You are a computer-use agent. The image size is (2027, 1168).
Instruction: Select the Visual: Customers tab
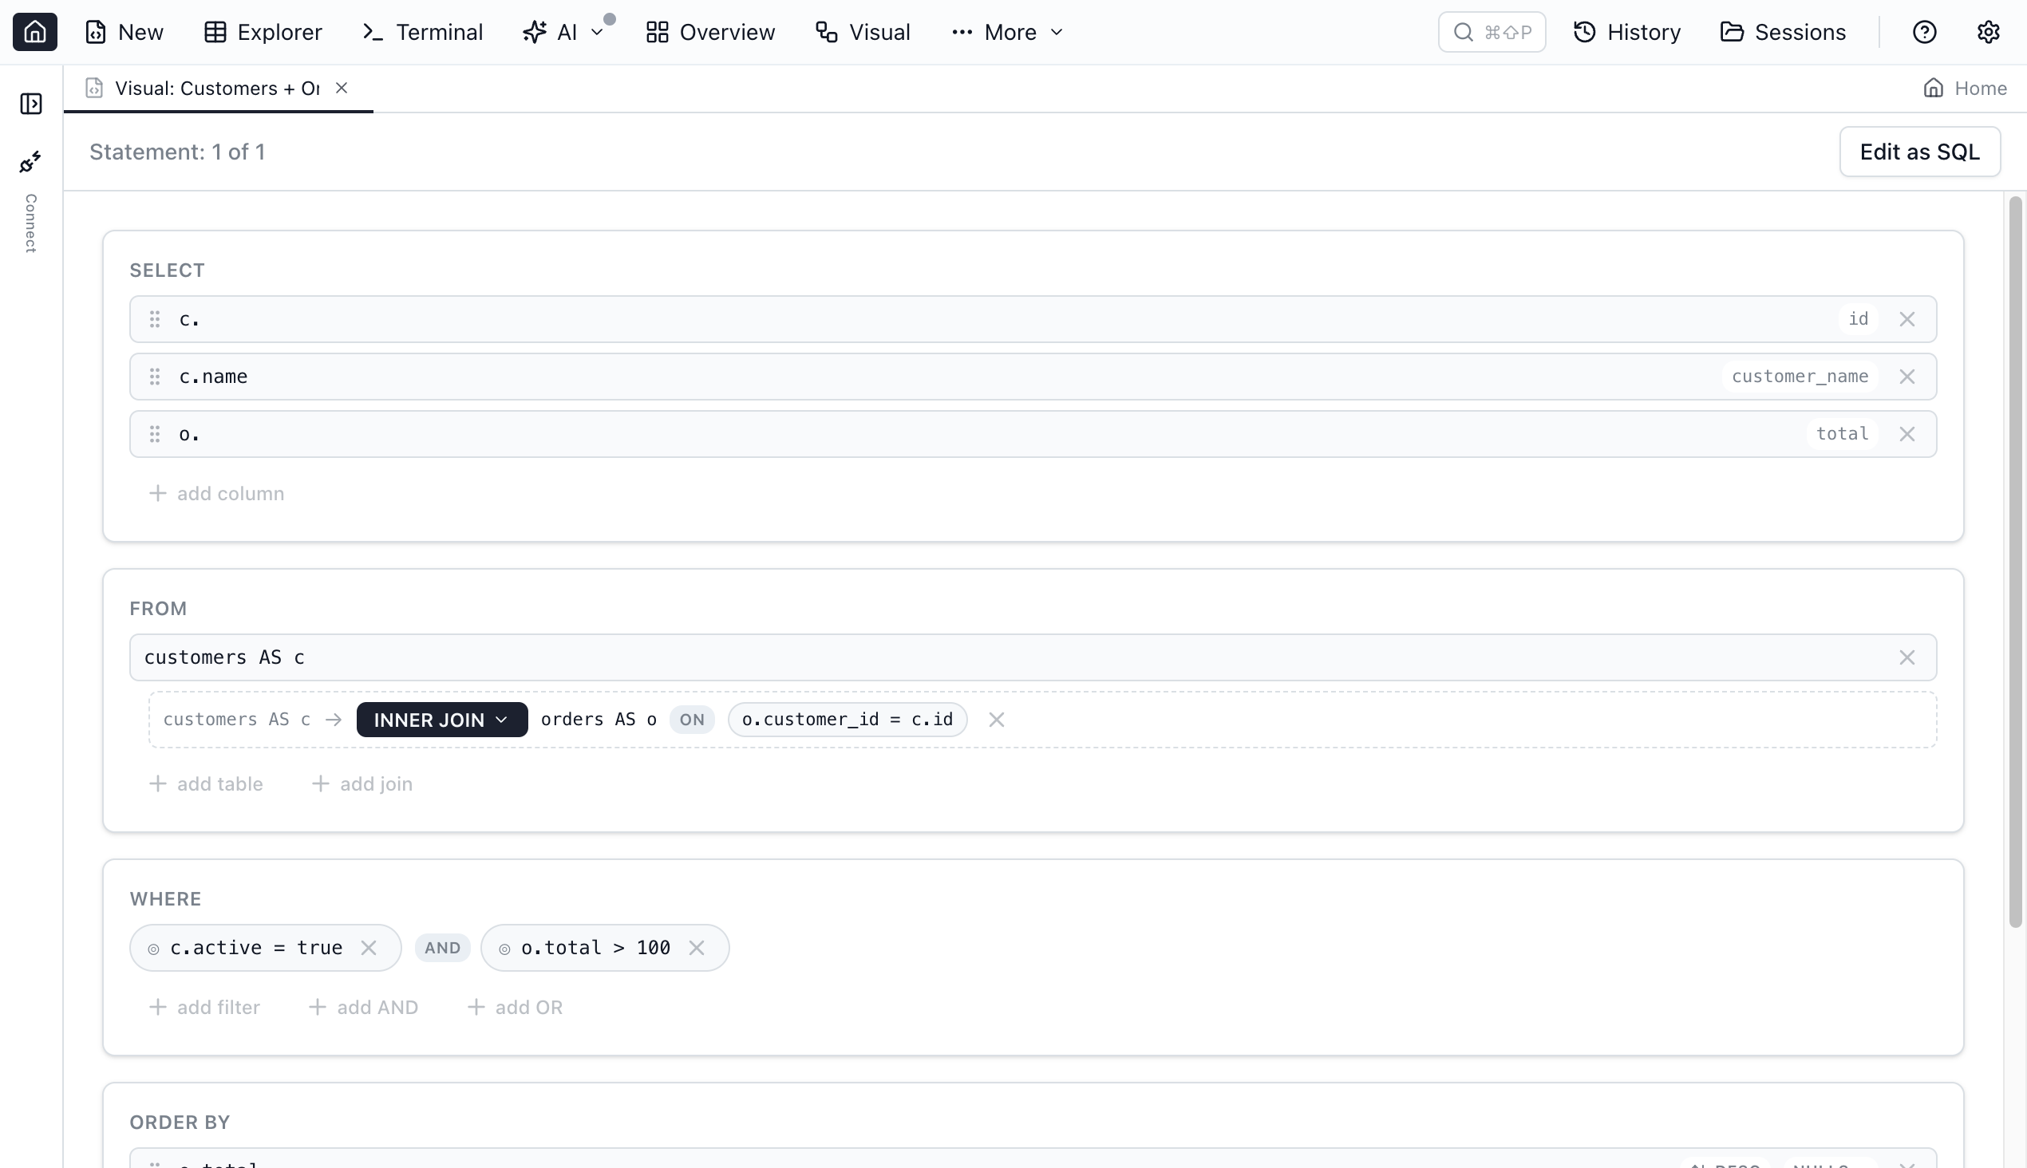pos(218,89)
